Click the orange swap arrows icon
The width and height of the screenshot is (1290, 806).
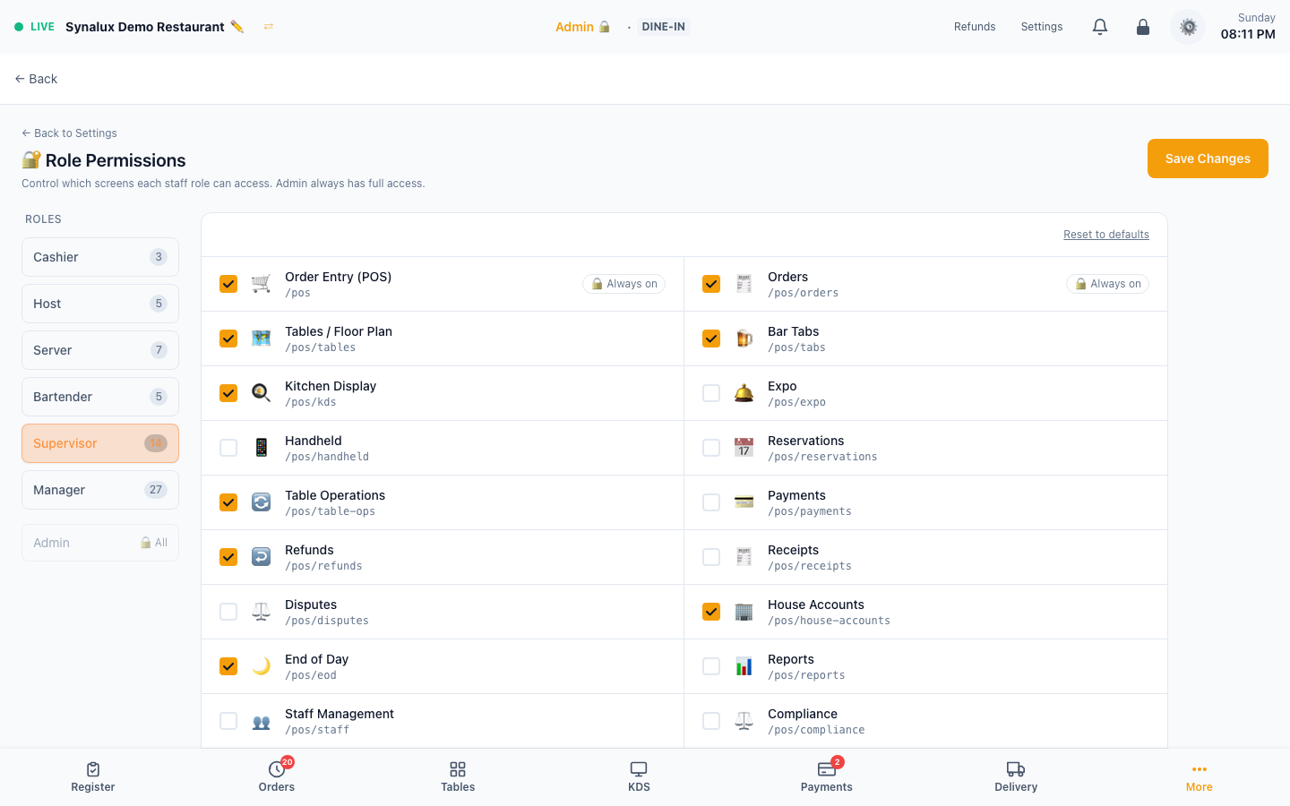point(268,27)
